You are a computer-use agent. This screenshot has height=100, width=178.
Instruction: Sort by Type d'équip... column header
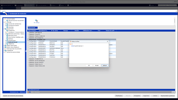pyautogui.click(x=33, y=30)
